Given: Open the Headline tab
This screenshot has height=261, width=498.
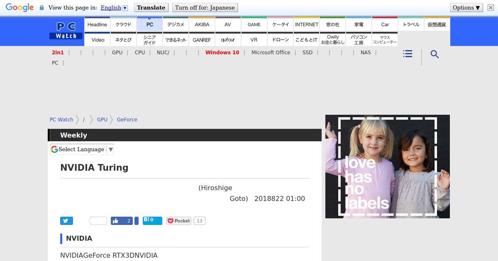Looking at the screenshot, I should tap(97, 24).
